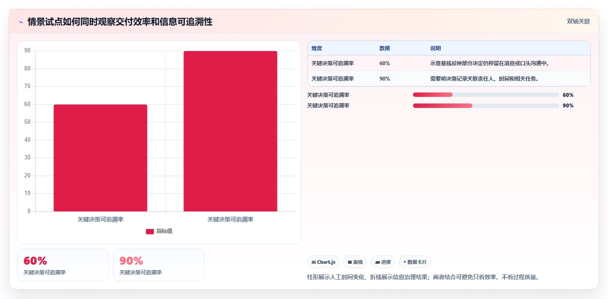
Task: Open the 60% data card
Action: coord(63,265)
